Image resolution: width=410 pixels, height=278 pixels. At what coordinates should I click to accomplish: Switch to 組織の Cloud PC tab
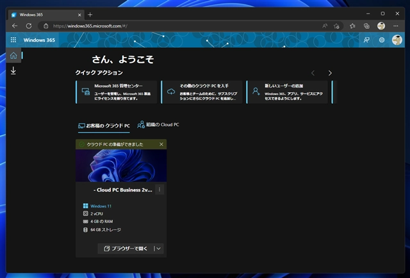(x=158, y=124)
